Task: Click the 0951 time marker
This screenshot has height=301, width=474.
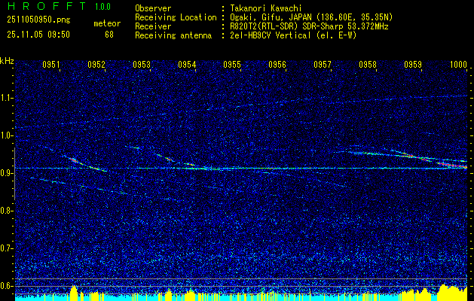Action: (x=51, y=65)
